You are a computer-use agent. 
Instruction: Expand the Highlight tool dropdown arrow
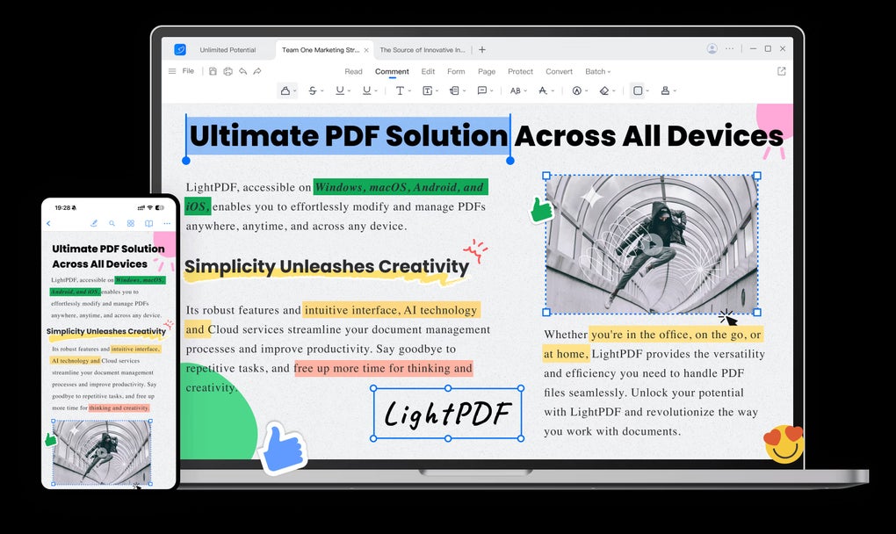click(294, 91)
